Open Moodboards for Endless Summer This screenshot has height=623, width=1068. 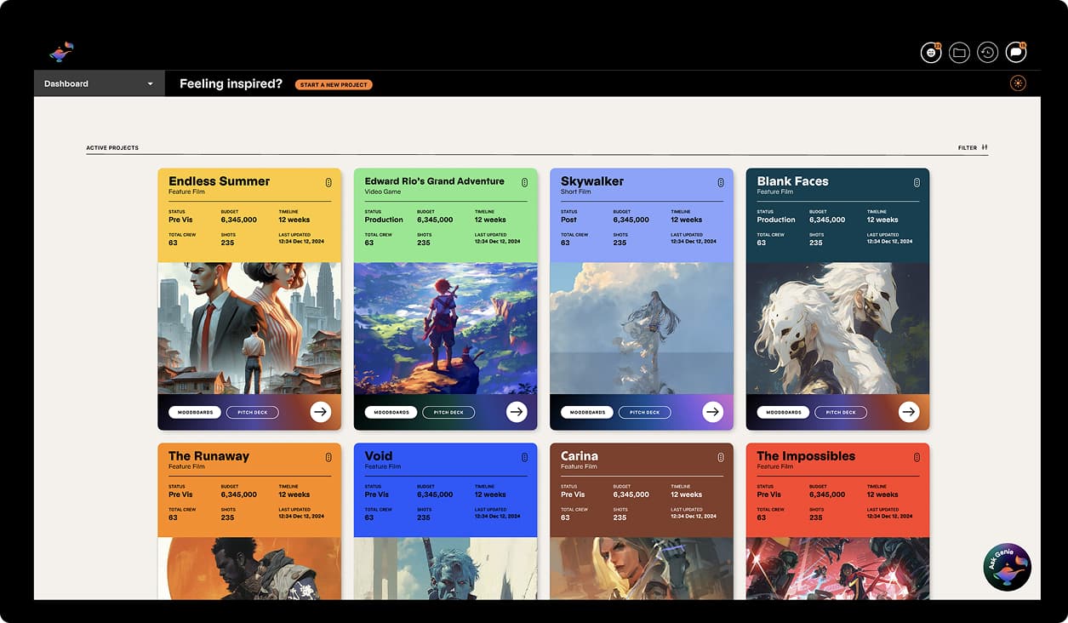195,412
